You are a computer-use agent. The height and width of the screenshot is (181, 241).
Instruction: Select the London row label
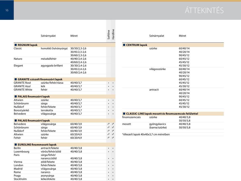(18, 165)
